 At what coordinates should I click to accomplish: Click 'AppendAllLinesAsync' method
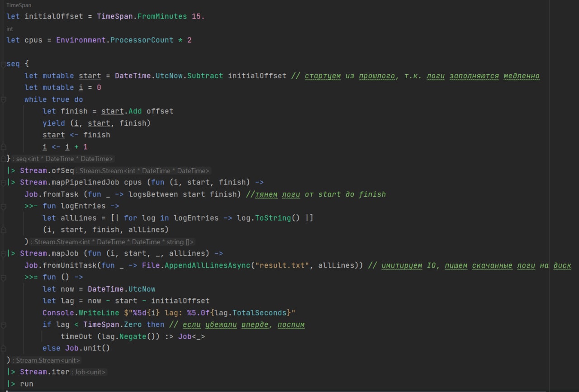[208, 265]
